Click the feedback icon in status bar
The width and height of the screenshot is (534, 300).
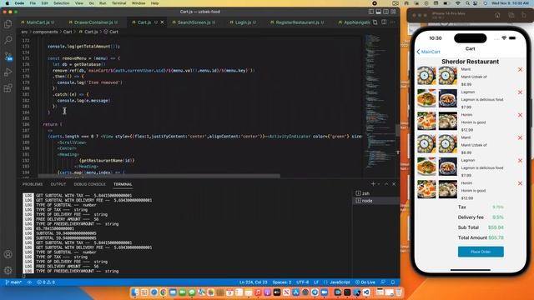point(383,282)
